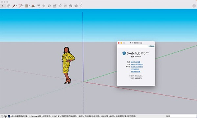
Task: Open the second SketchUp link in About dialog
Action: (137, 64)
